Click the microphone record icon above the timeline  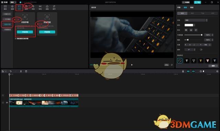tap(183, 71)
